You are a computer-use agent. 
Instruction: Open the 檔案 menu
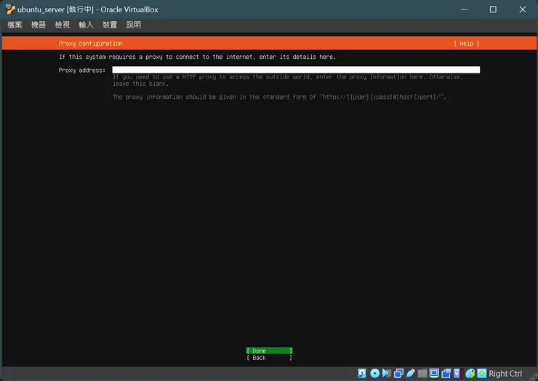15,25
